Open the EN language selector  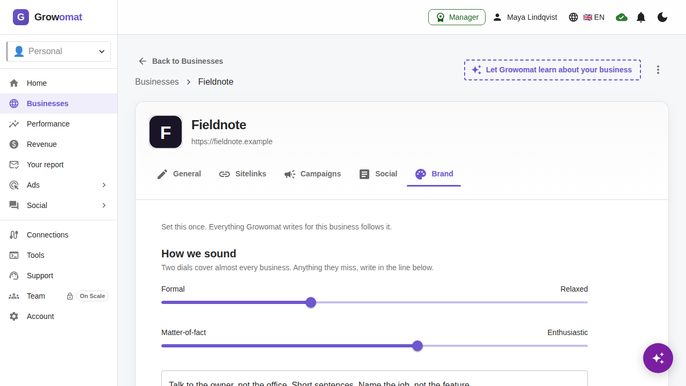point(587,17)
